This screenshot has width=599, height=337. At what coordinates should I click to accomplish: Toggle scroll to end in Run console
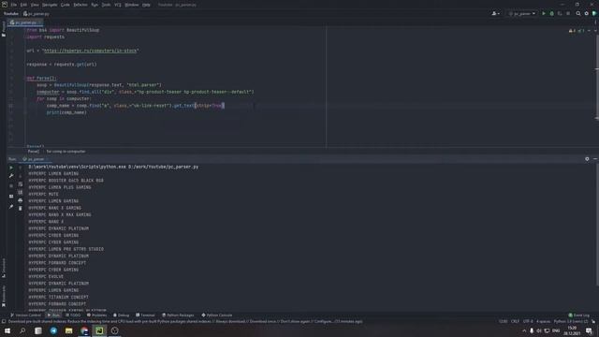click(21, 192)
